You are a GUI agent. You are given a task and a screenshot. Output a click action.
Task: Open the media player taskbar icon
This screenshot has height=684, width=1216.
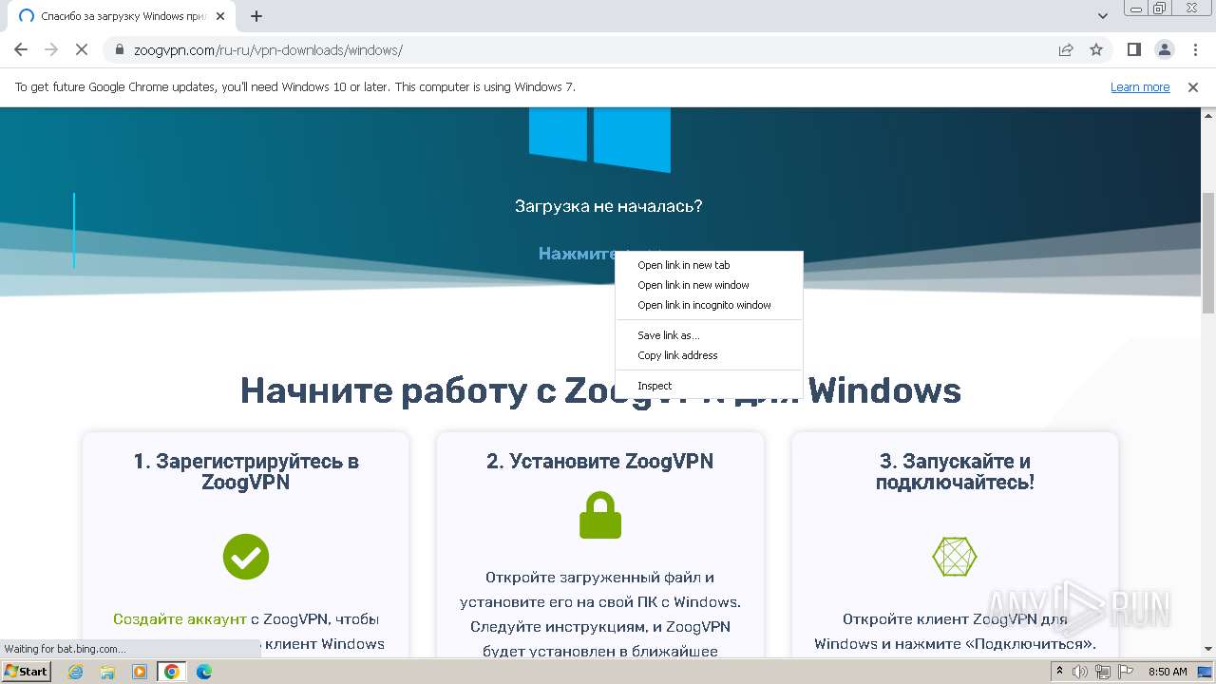click(x=140, y=672)
